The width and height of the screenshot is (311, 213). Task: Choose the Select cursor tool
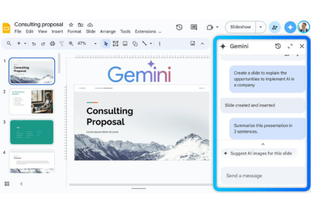click(106, 43)
